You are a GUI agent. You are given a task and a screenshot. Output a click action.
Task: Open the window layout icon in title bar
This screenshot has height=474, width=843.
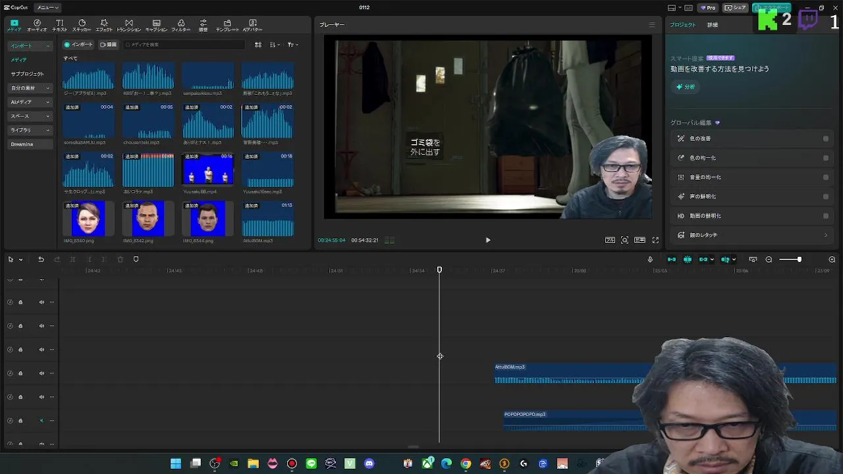(672, 8)
